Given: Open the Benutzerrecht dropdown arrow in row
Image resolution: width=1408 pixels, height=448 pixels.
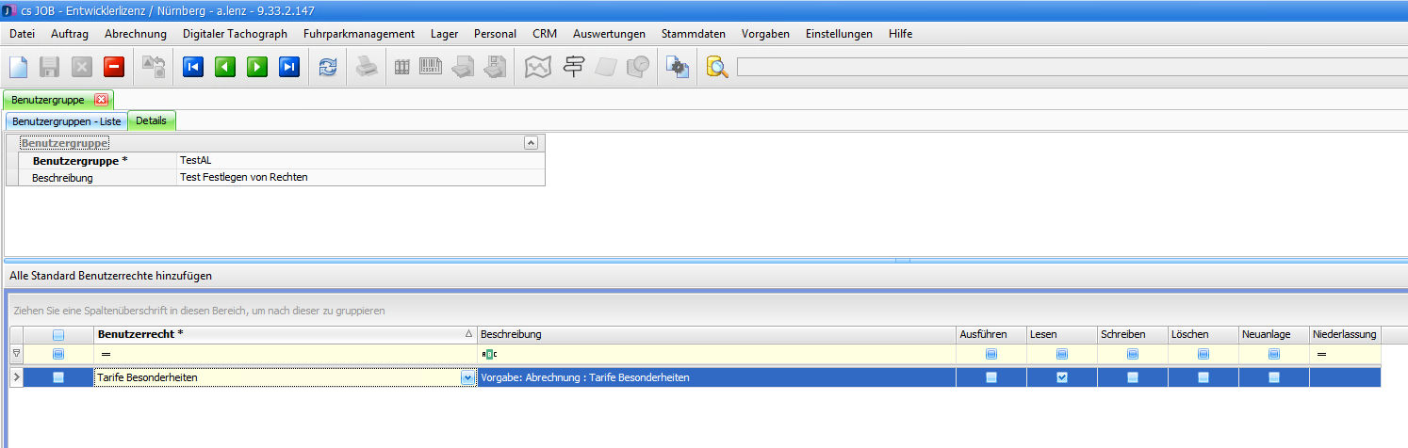Looking at the screenshot, I should (467, 377).
